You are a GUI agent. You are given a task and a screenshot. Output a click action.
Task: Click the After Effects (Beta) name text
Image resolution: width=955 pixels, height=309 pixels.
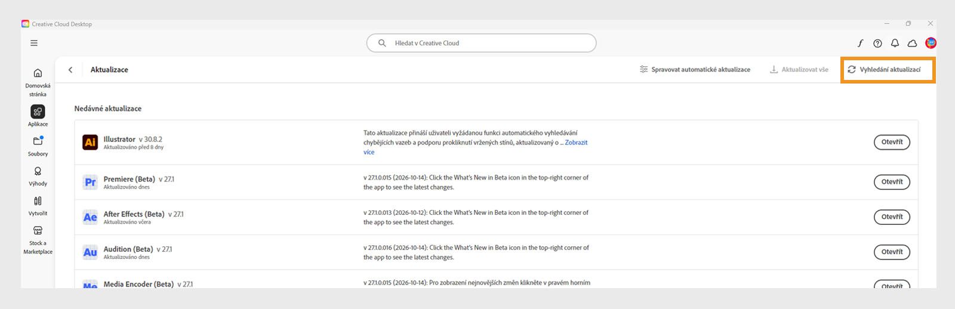(x=134, y=214)
